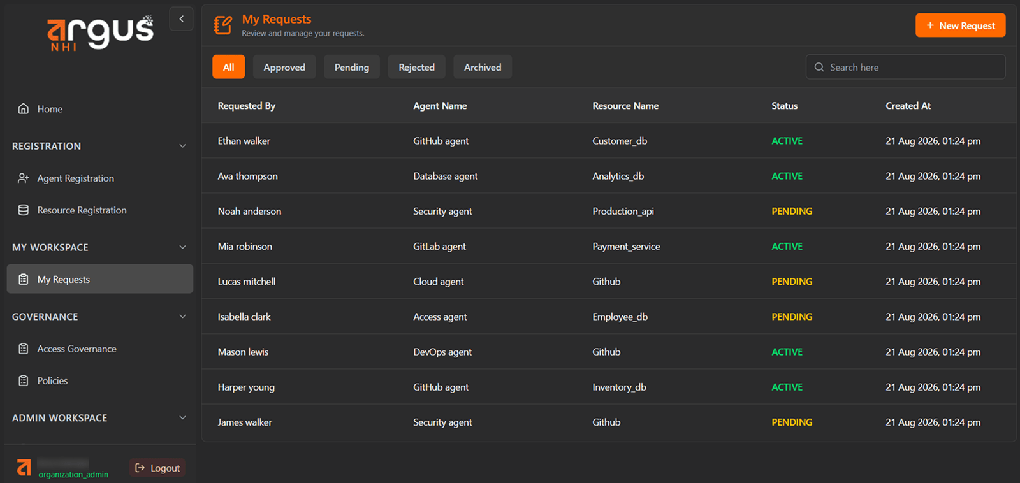Screen dimensions: 1020x483
Task: Click the plus icon in New Request
Action: coord(930,25)
